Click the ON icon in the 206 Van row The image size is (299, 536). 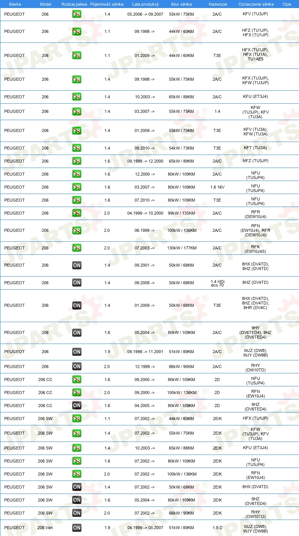click(77, 528)
